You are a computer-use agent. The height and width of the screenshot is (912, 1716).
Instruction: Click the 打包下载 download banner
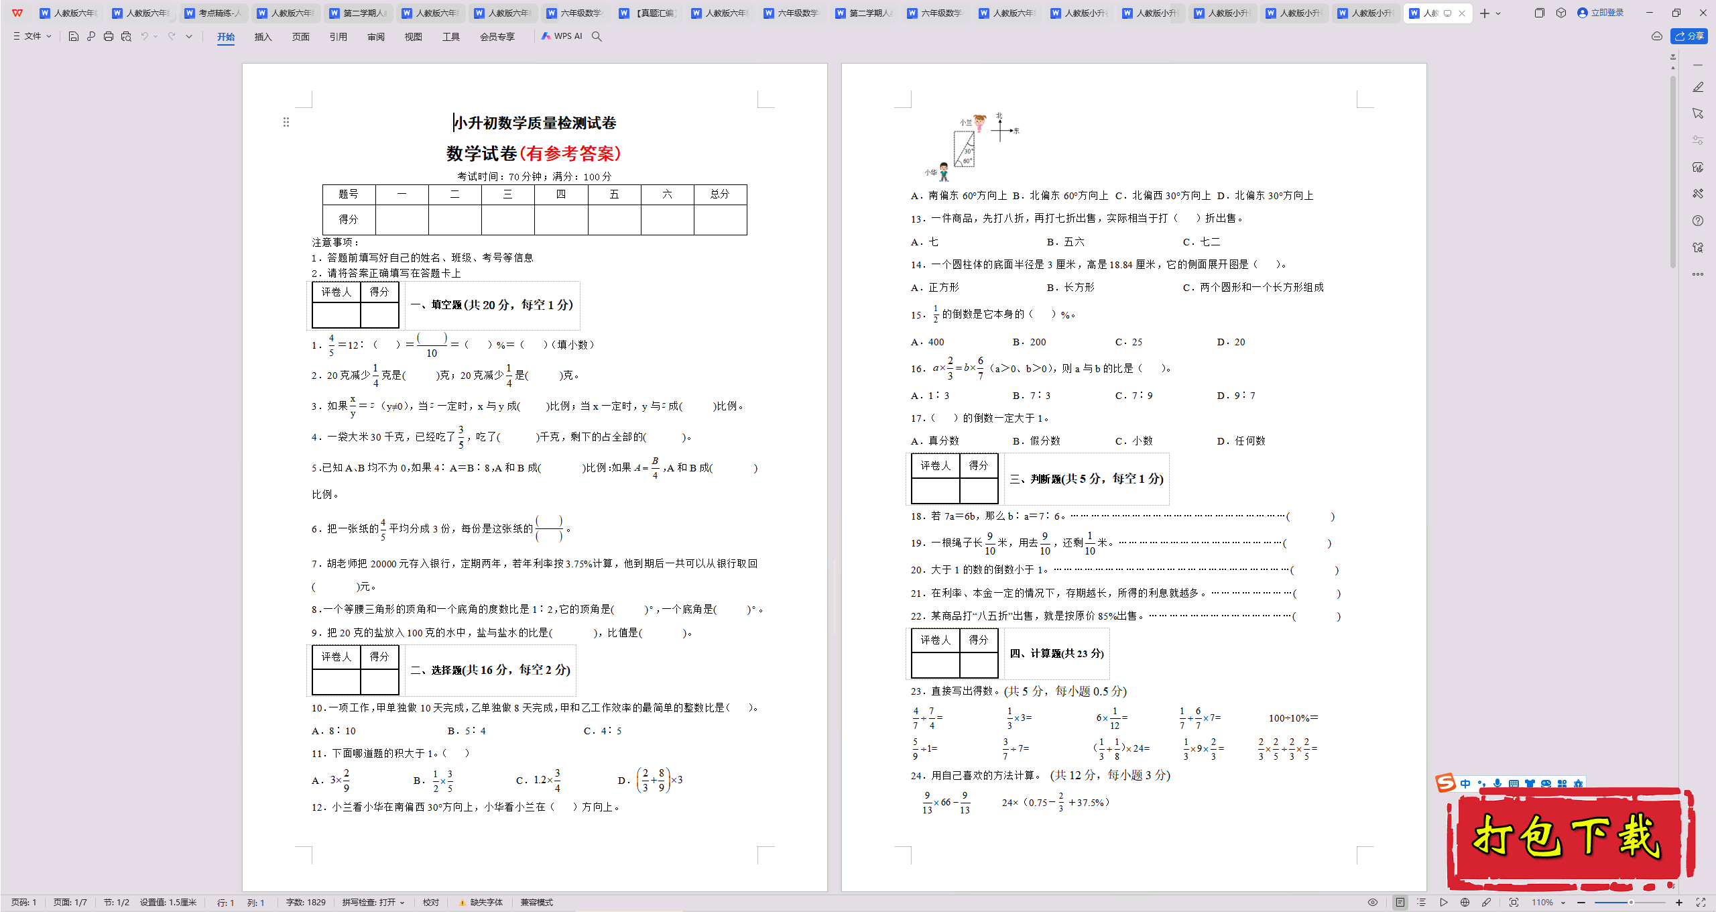click(1570, 838)
